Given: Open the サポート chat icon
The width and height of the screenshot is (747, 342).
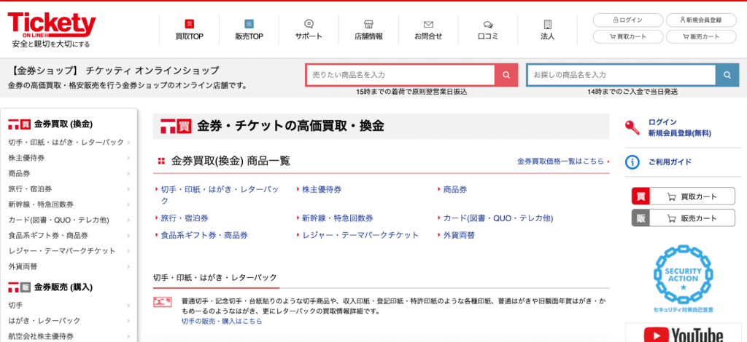Looking at the screenshot, I should tap(309, 29).
